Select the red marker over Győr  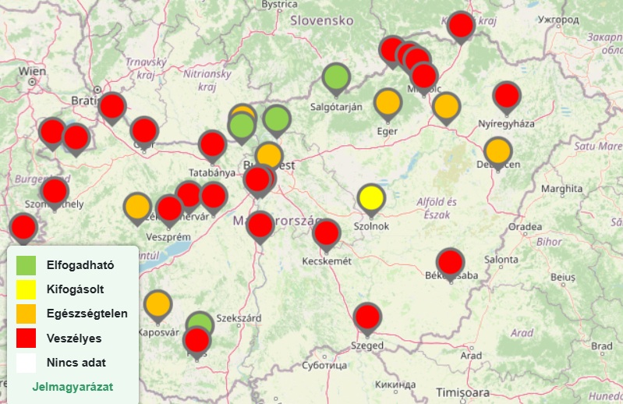coord(144,132)
